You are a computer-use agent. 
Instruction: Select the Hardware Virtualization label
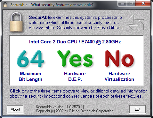119,77
